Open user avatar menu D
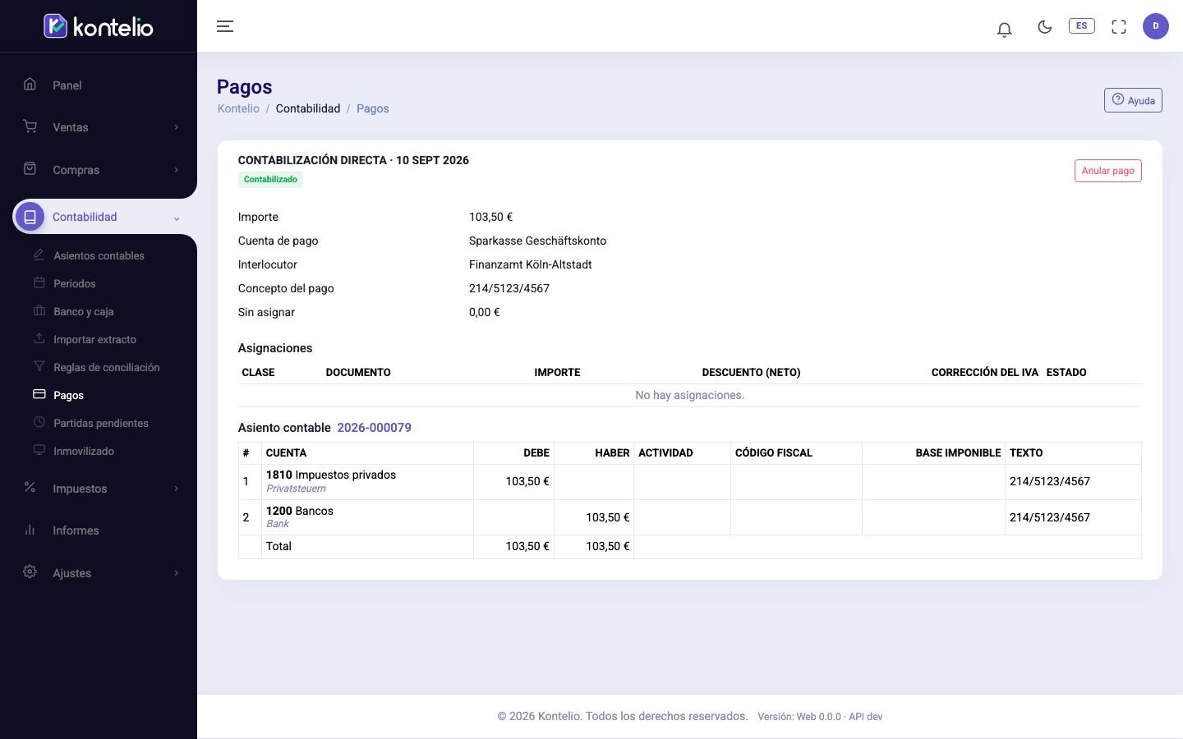Viewport: 1183px width, 739px height. (x=1155, y=26)
